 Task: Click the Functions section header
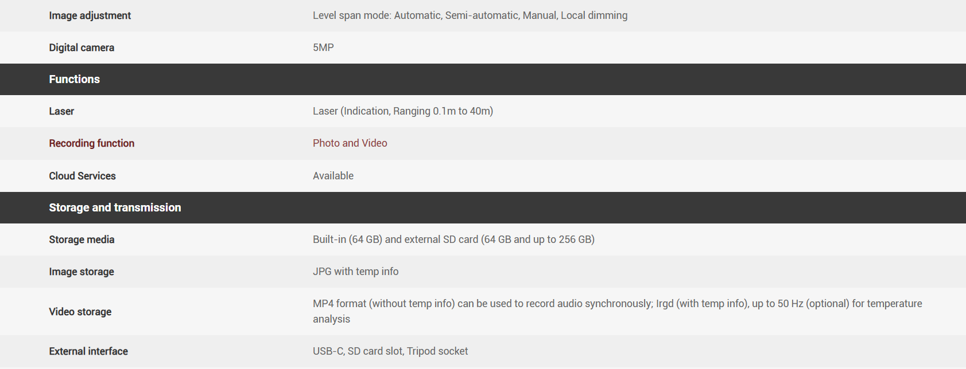coord(75,79)
